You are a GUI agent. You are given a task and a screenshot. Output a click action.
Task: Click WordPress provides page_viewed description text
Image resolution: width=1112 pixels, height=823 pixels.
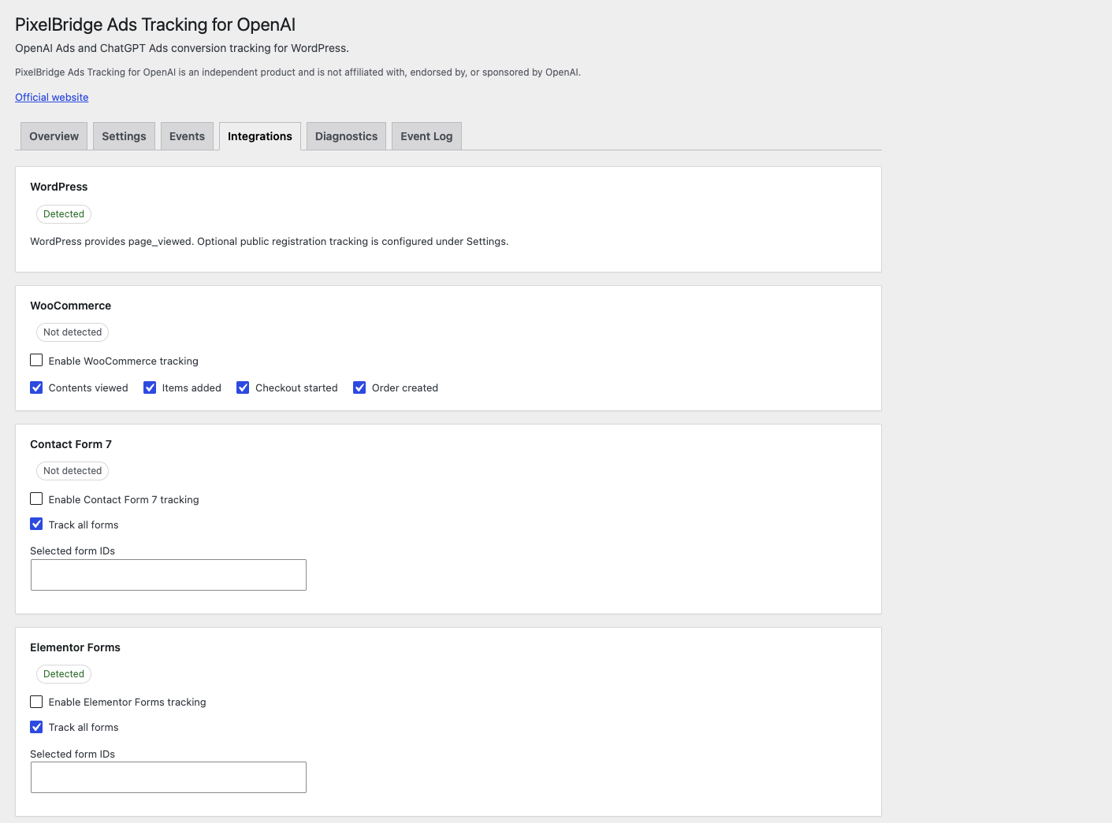click(x=270, y=242)
